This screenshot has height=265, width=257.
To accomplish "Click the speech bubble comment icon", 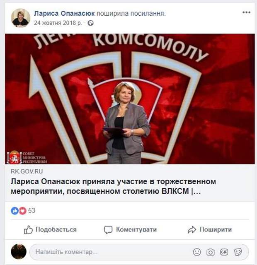I will pos(108,230).
